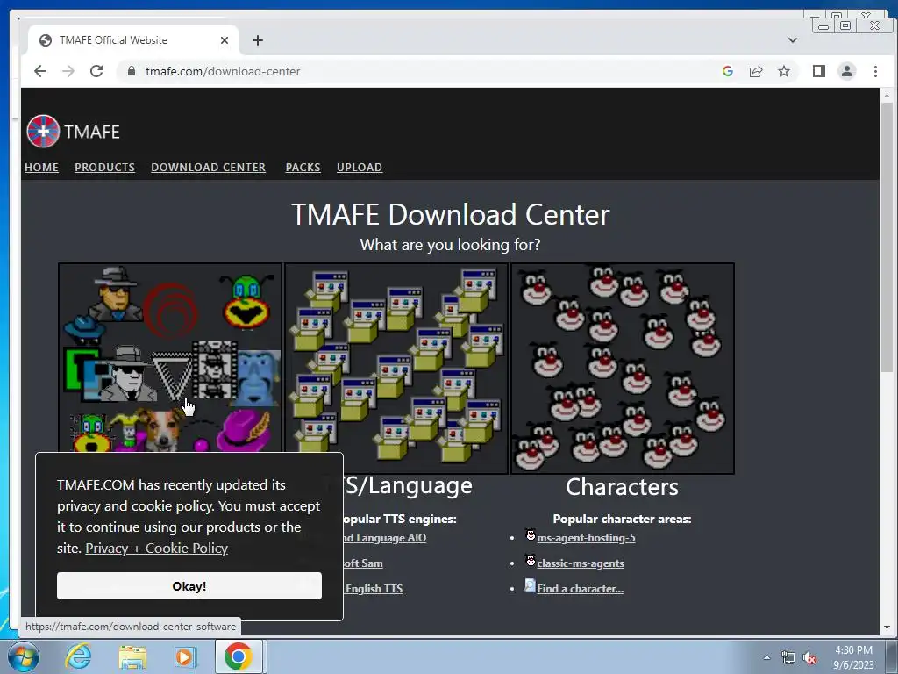Open the Chrome profile avatar

(x=847, y=71)
